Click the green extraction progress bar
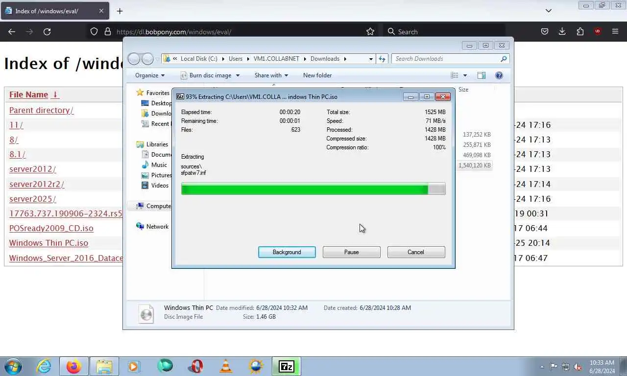 coord(313,189)
